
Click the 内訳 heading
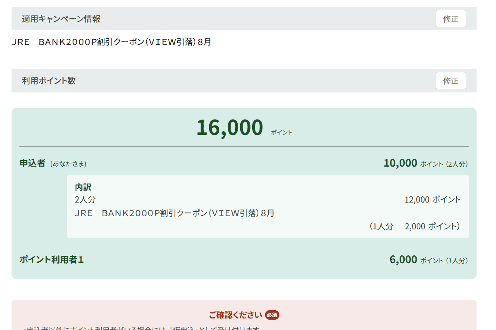[x=83, y=187]
